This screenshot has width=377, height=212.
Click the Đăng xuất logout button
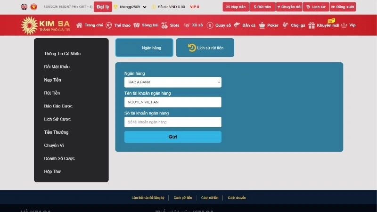click(343, 7)
